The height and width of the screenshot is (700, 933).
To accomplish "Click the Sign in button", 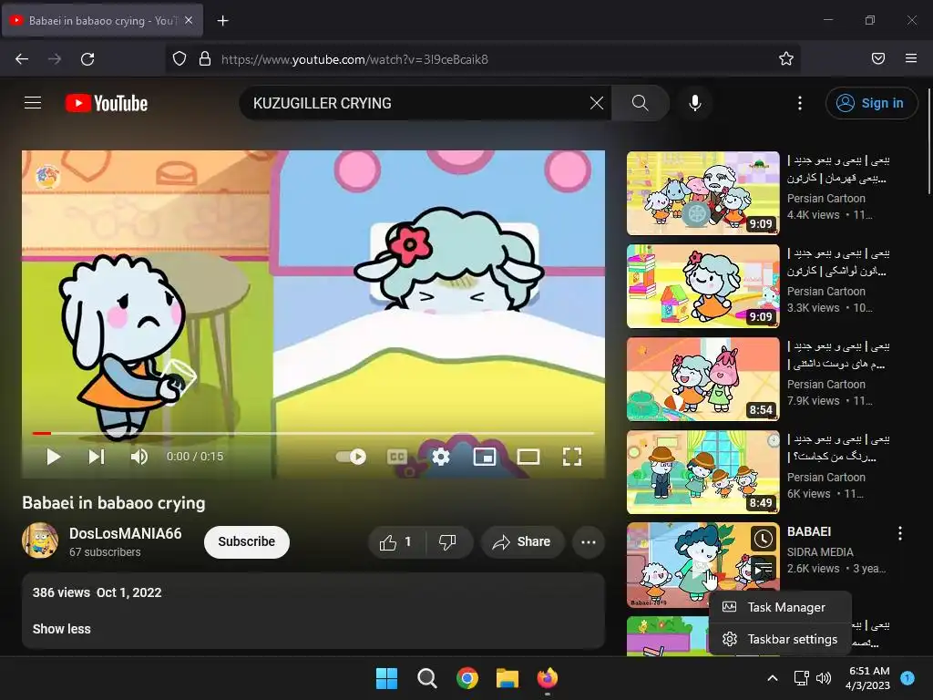I will coord(871,103).
